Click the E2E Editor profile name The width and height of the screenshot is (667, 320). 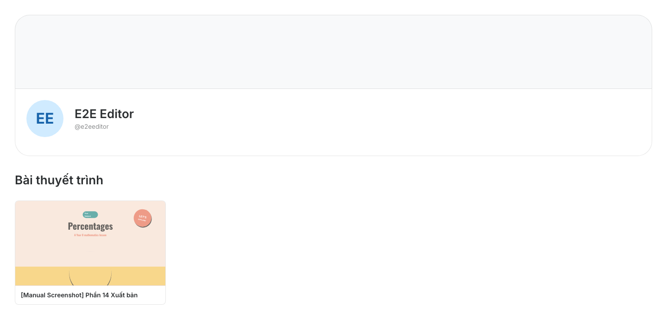coord(104,114)
